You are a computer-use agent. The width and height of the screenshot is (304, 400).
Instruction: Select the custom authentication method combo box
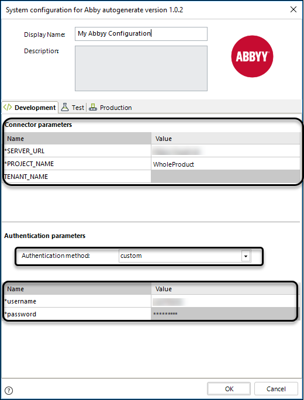tap(185, 256)
